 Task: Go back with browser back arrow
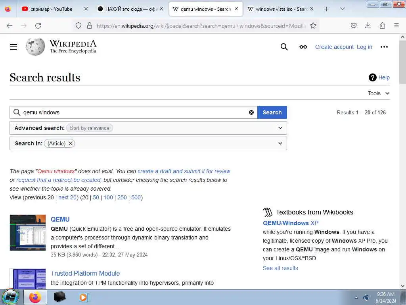pos(10,26)
